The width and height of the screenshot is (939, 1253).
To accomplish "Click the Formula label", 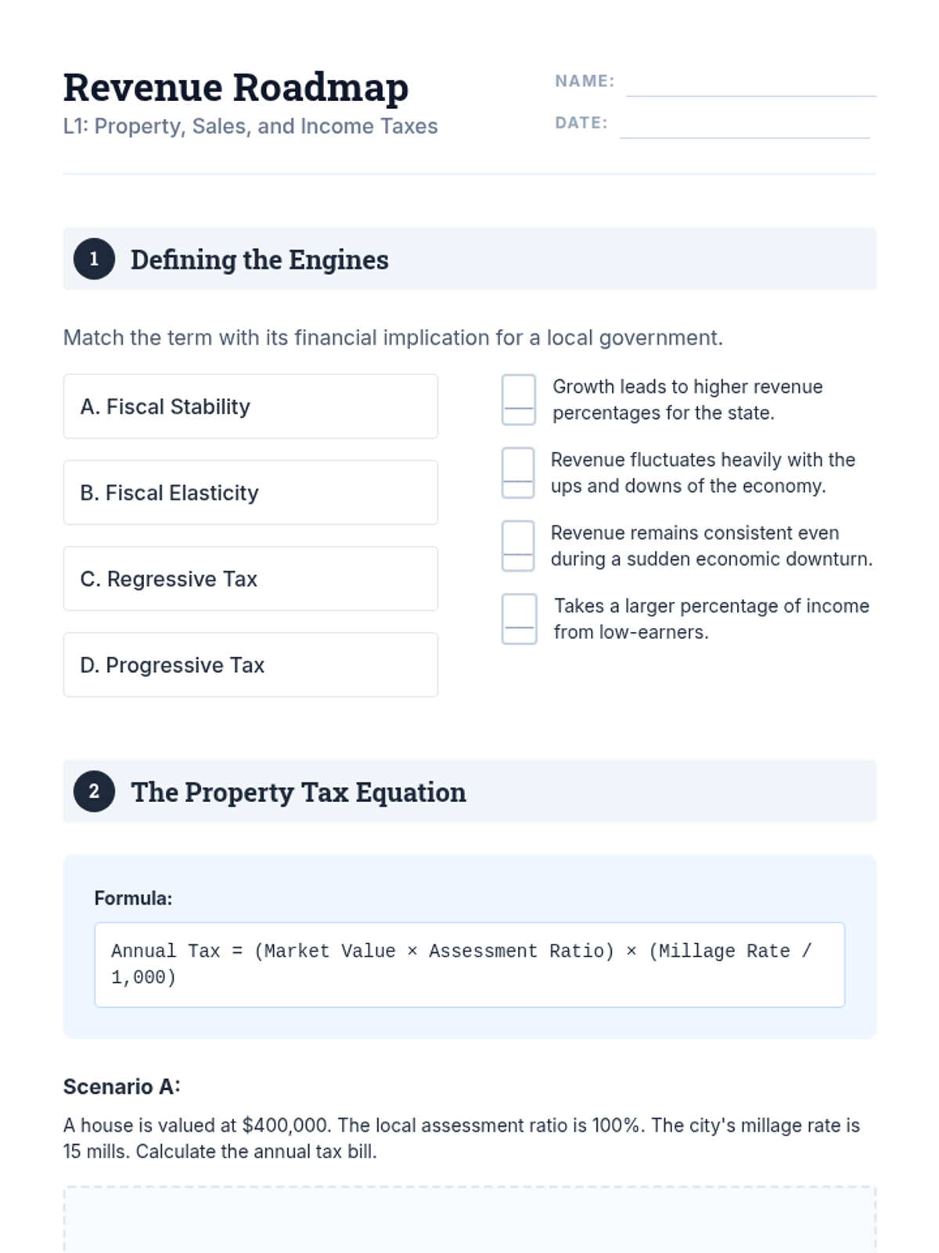I will tap(133, 898).
